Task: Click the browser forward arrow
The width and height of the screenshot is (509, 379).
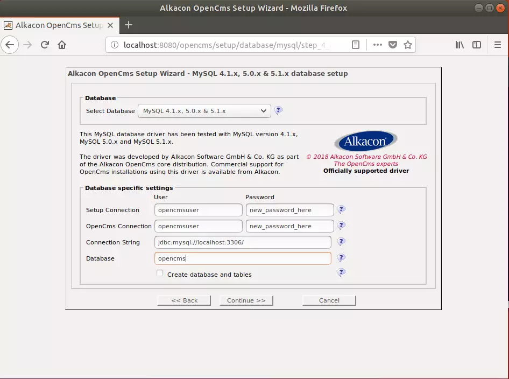Action: [x=27, y=45]
